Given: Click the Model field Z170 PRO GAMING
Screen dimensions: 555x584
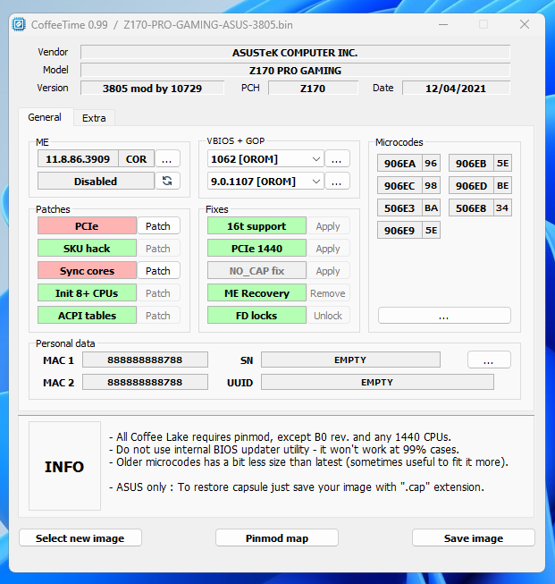Looking at the screenshot, I should (295, 71).
